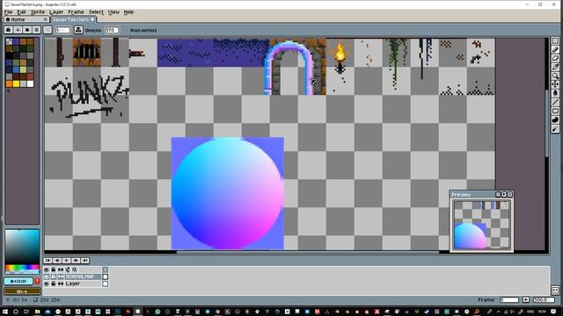Toggle the Pixel-perfect option
Image resolution: width=563 pixels, height=316 pixels.
click(143, 31)
